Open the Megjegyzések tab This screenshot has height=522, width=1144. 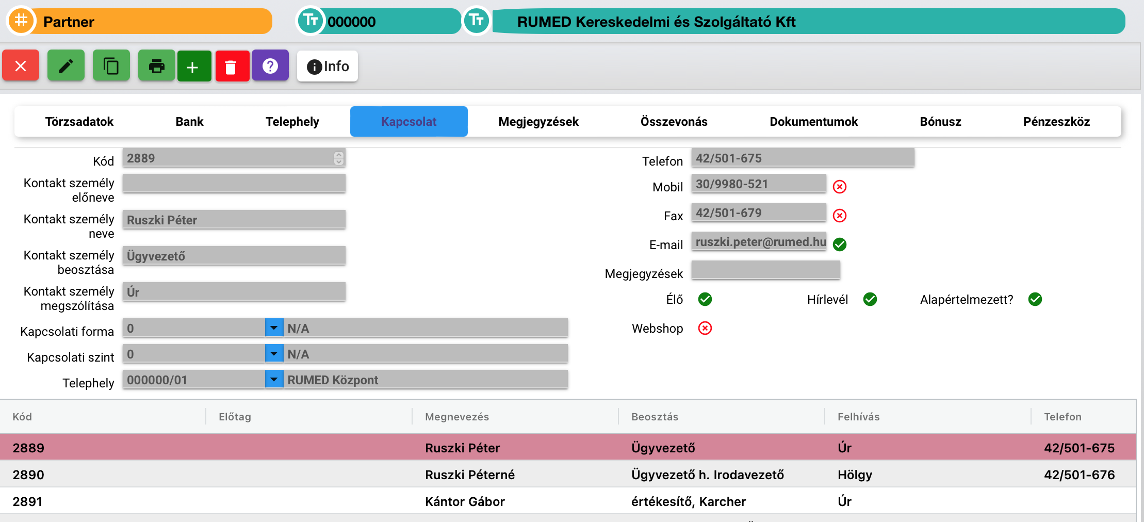click(538, 122)
